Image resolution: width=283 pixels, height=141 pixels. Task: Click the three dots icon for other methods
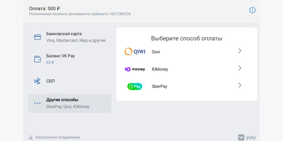tap(37, 103)
